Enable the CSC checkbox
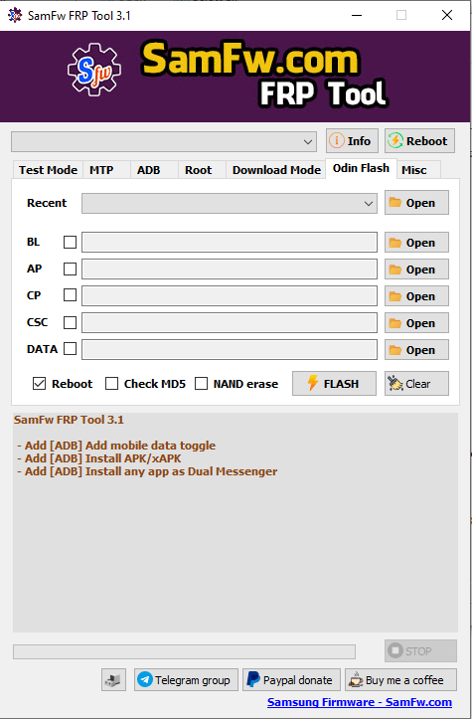472x719 pixels. (x=70, y=322)
